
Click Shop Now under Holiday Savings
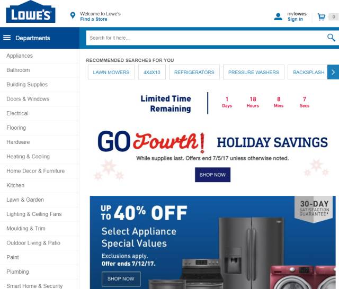(212, 175)
